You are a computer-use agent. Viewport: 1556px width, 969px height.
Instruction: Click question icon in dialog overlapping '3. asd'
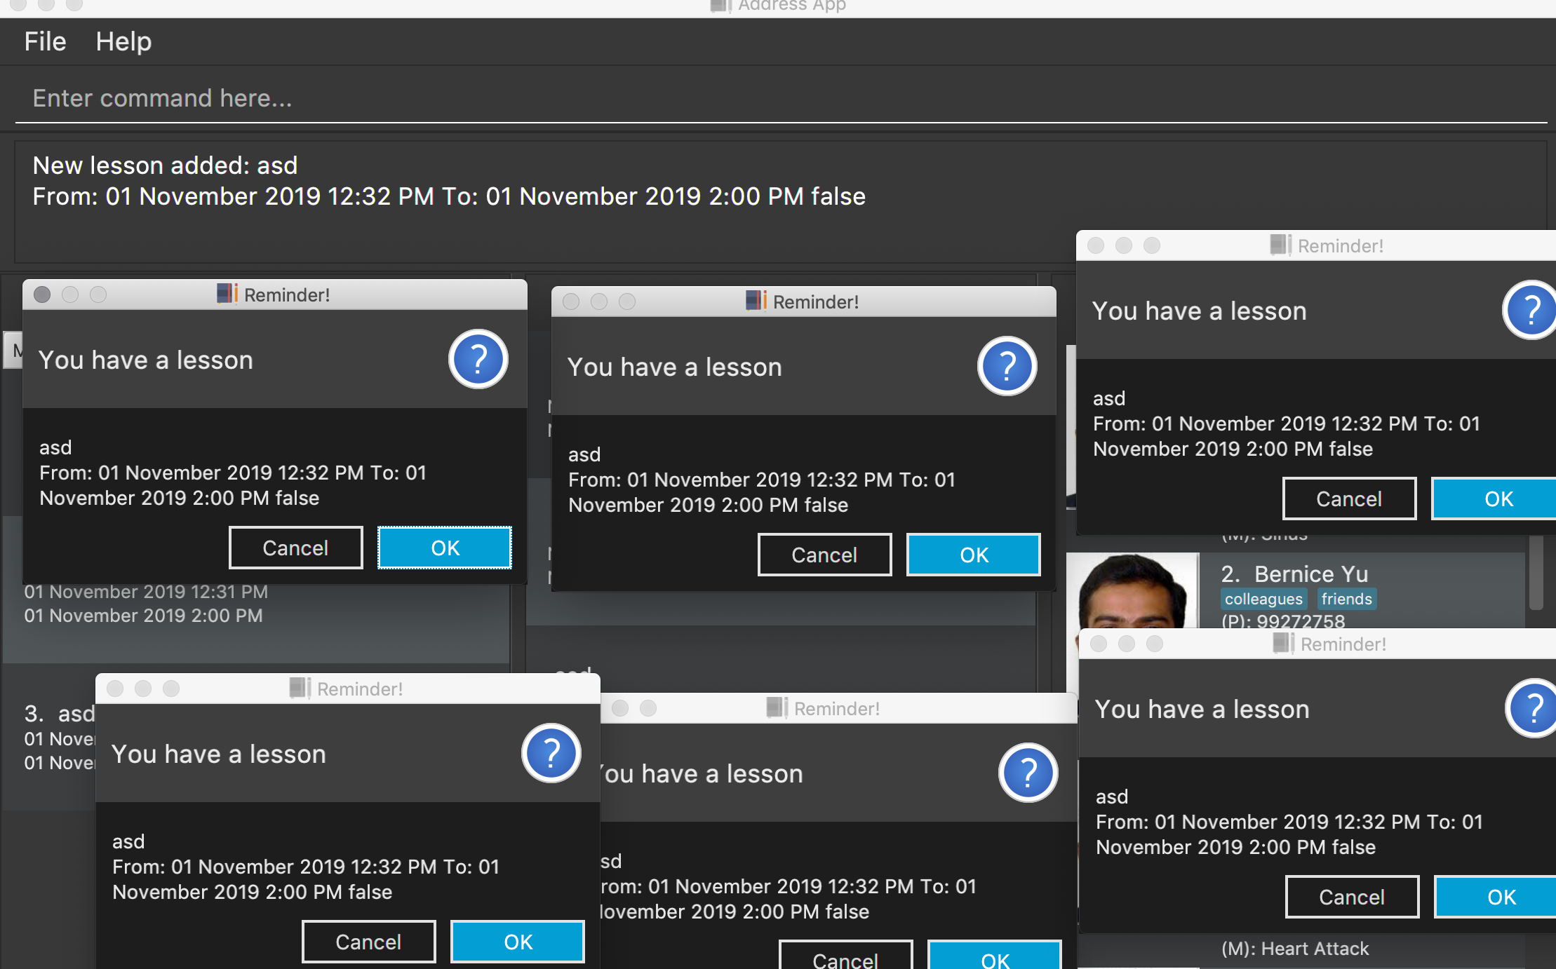pos(551,754)
